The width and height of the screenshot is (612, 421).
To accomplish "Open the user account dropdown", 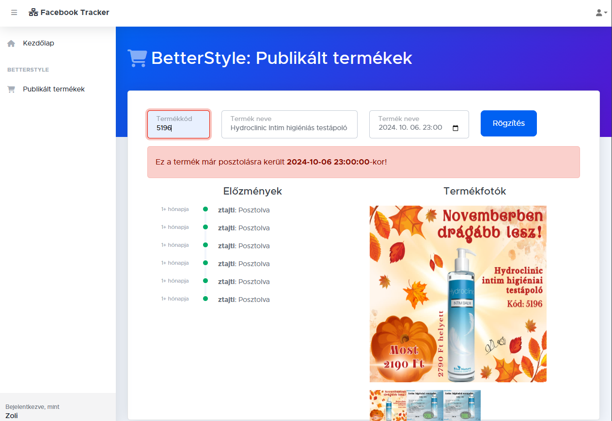I will tap(601, 13).
